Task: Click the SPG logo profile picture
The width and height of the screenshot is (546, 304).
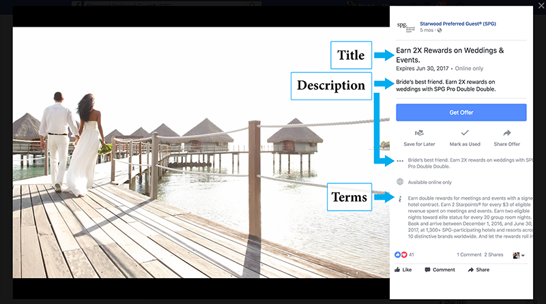Action: click(405, 26)
